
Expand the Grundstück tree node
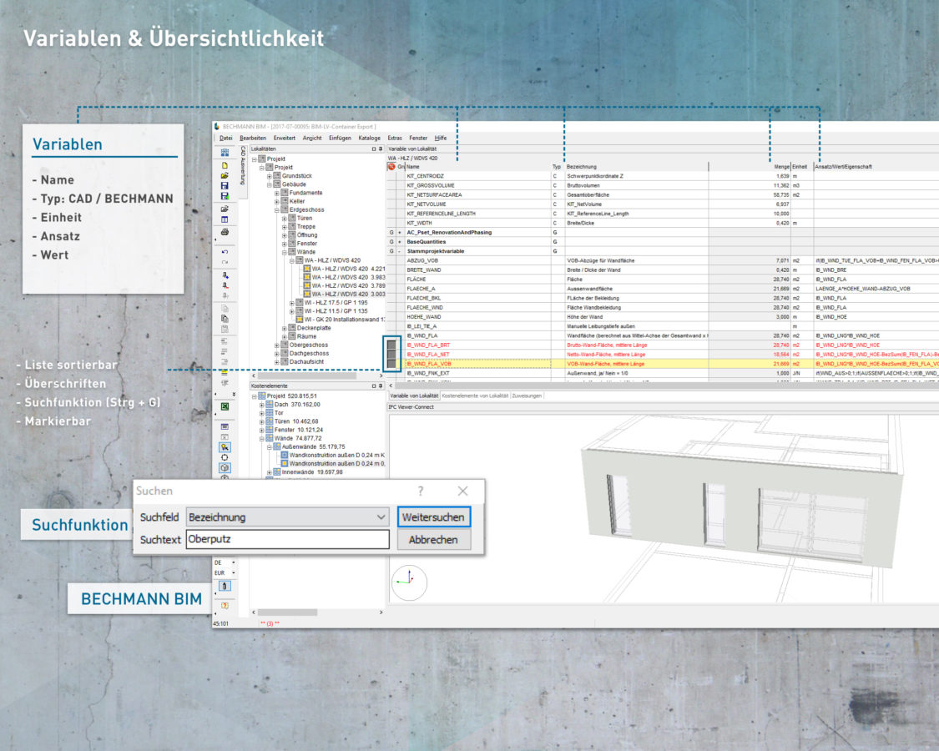click(269, 176)
